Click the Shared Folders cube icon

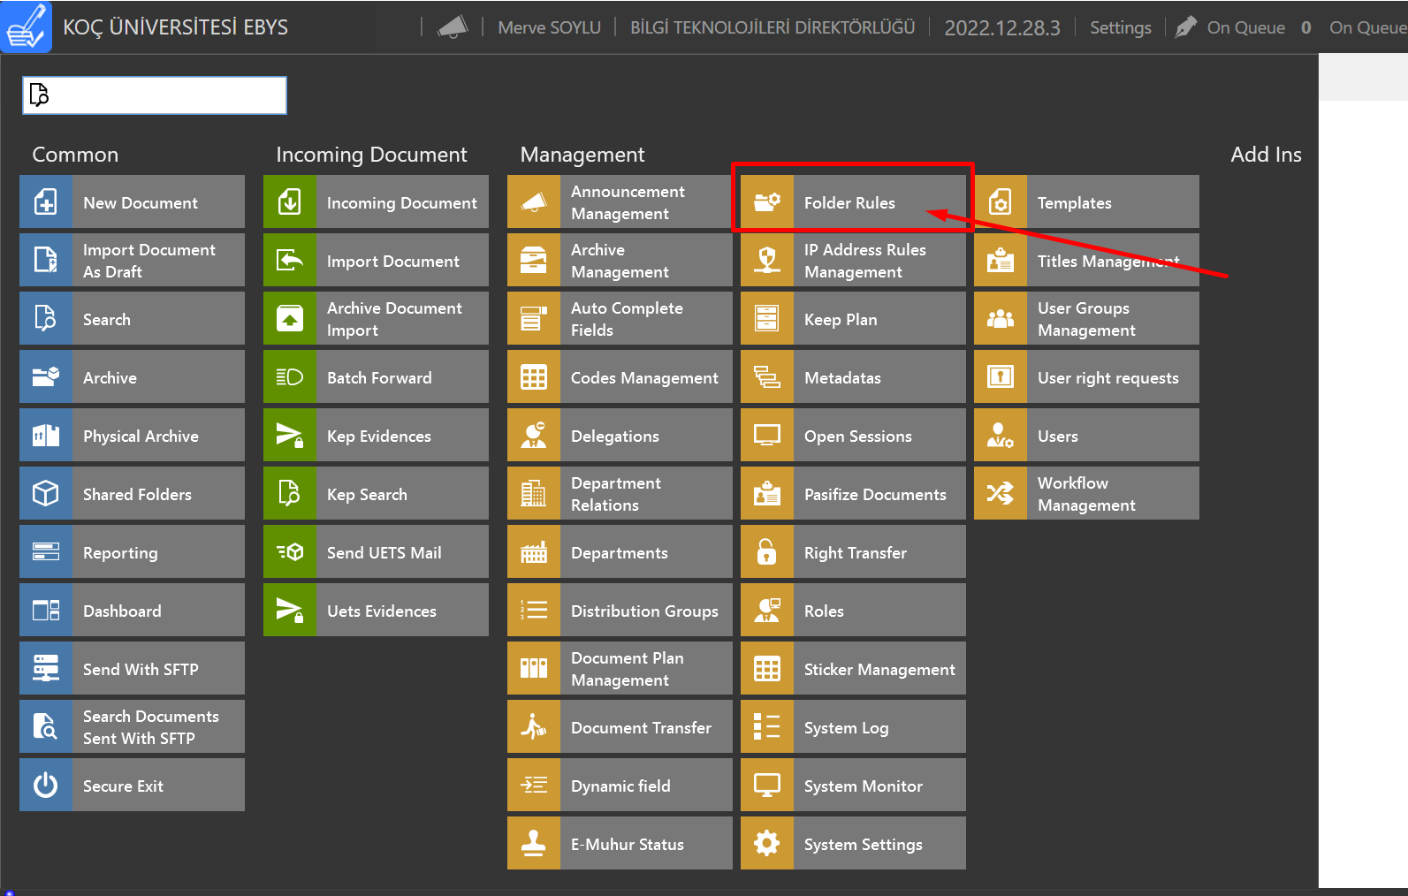45,494
